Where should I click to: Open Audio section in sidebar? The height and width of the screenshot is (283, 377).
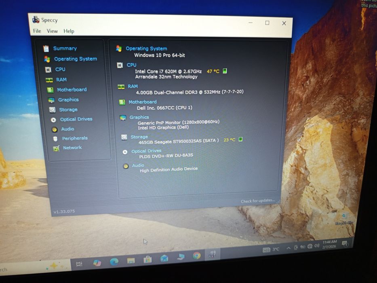(67, 129)
